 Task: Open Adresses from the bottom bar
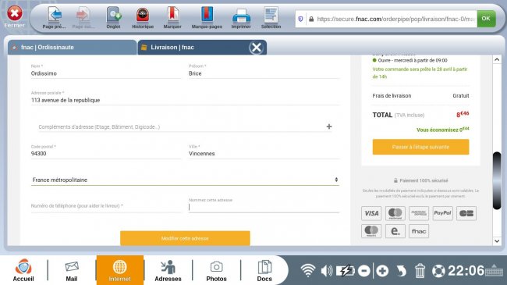click(168, 270)
